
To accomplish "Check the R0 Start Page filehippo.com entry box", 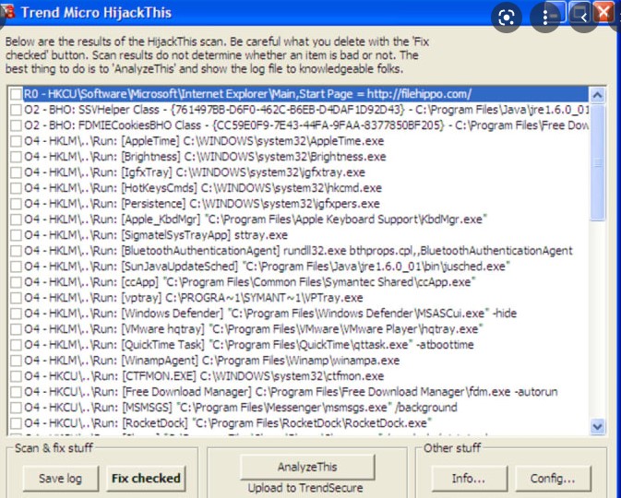I will pyautogui.click(x=16, y=94).
